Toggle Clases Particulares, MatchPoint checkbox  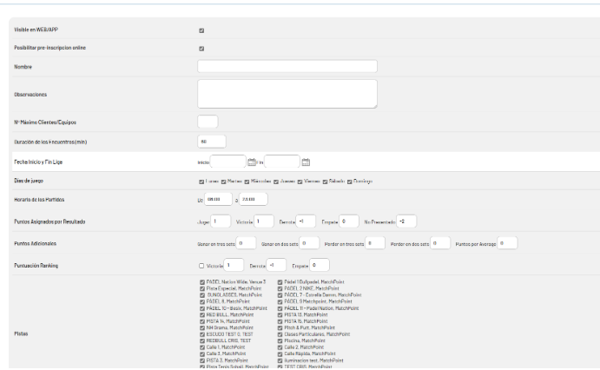[x=280, y=334]
